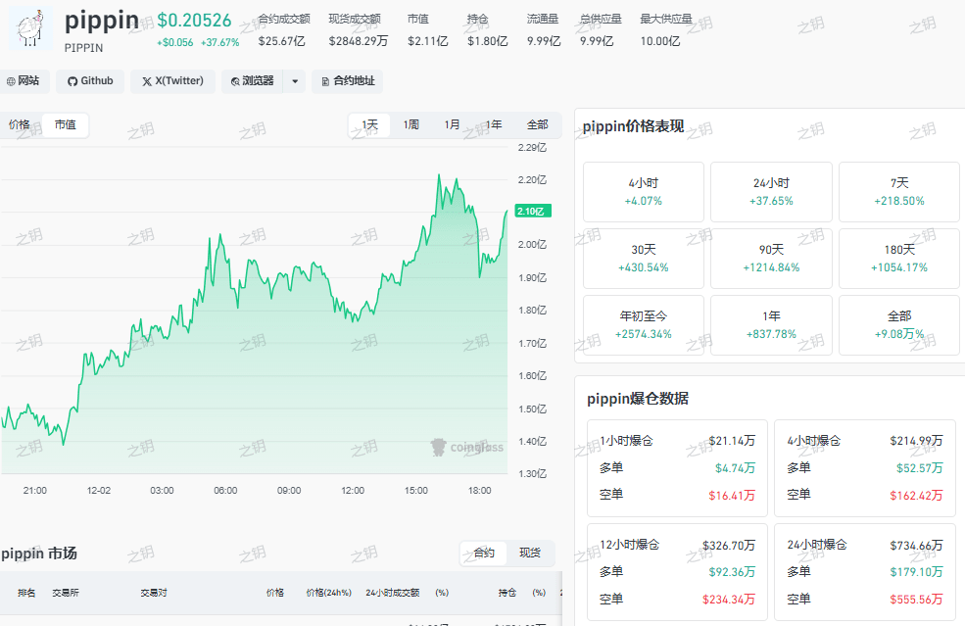
Task: Switch market list to 现货
Action: (x=530, y=553)
